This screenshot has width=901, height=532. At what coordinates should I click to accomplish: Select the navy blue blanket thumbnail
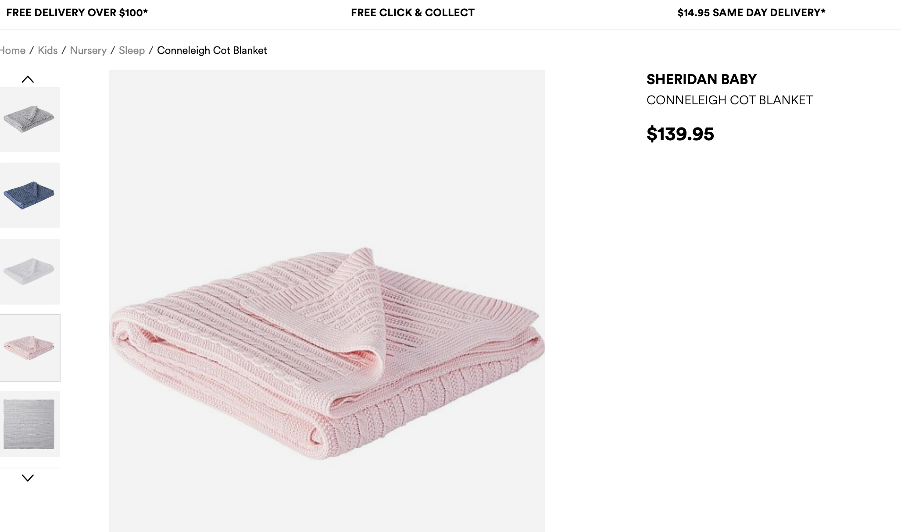pyautogui.click(x=29, y=195)
